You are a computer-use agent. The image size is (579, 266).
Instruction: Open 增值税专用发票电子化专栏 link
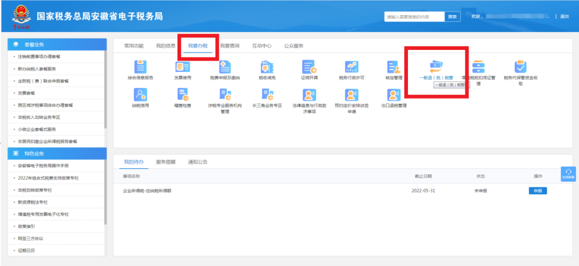[43, 215]
